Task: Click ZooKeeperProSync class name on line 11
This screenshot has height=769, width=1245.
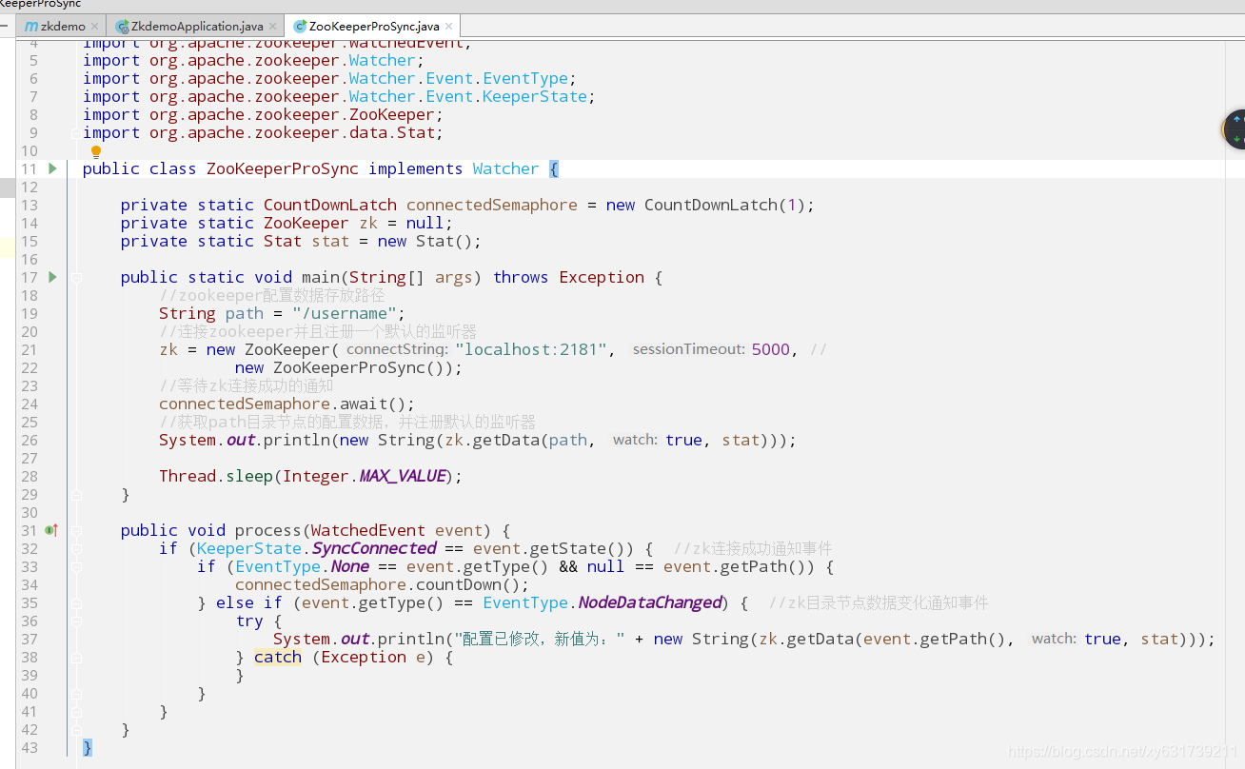Action: coord(283,168)
